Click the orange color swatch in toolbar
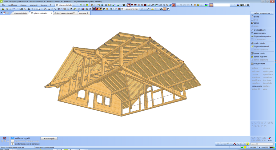Screen dimensions: 276x150 click(211, 5)
